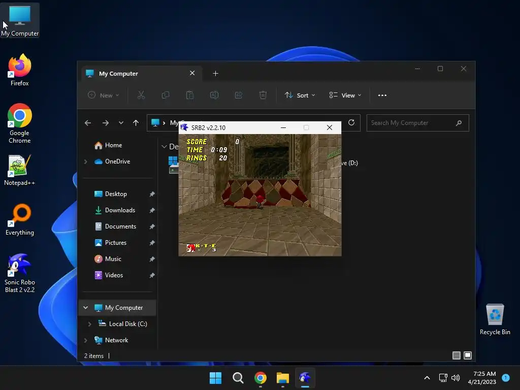The height and width of the screenshot is (390, 520).
Task: Open taskbar Search
Action: [x=238, y=378]
